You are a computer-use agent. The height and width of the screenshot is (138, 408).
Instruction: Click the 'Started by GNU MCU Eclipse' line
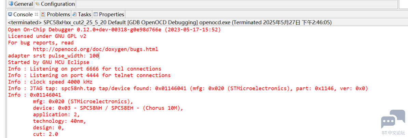pyautogui.click(x=49, y=62)
